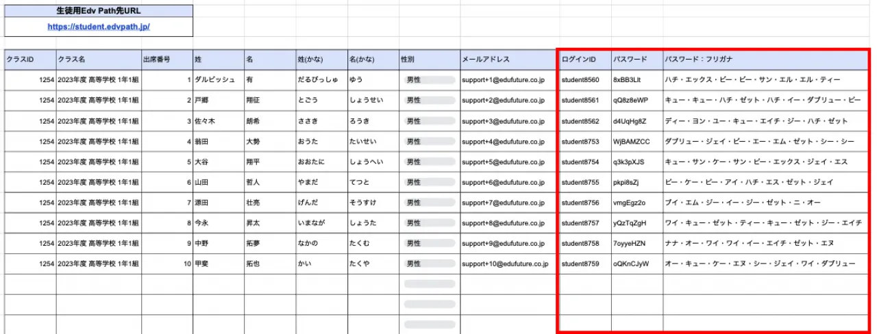Click the kana cell たいせい
This screenshot has height=334, width=877.
coord(373,142)
